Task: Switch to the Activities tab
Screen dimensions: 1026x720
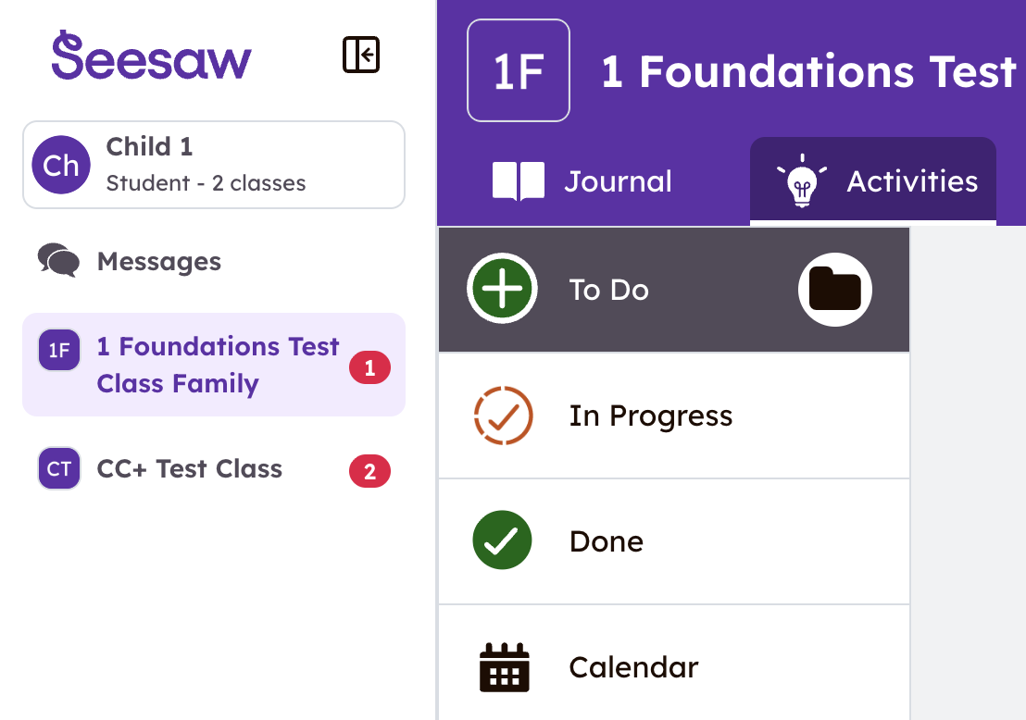Action: click(873, 181)
